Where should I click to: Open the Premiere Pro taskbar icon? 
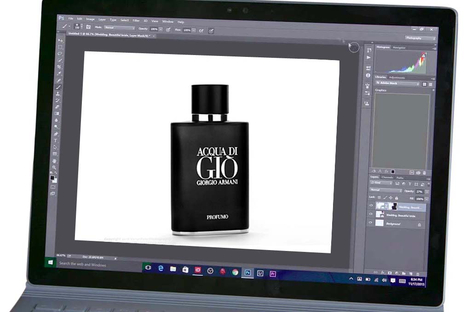pyautogui.click(x=273, y=273)
